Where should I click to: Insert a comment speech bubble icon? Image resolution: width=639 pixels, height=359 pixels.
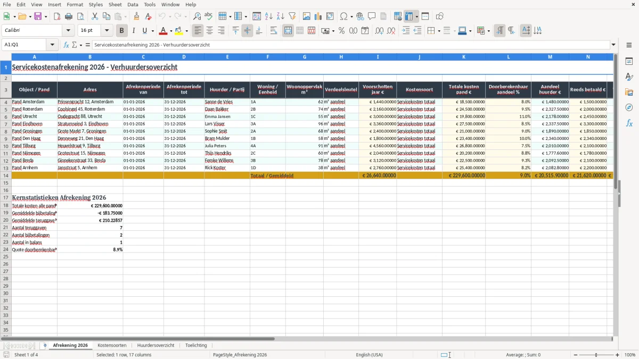click(372, 16)
